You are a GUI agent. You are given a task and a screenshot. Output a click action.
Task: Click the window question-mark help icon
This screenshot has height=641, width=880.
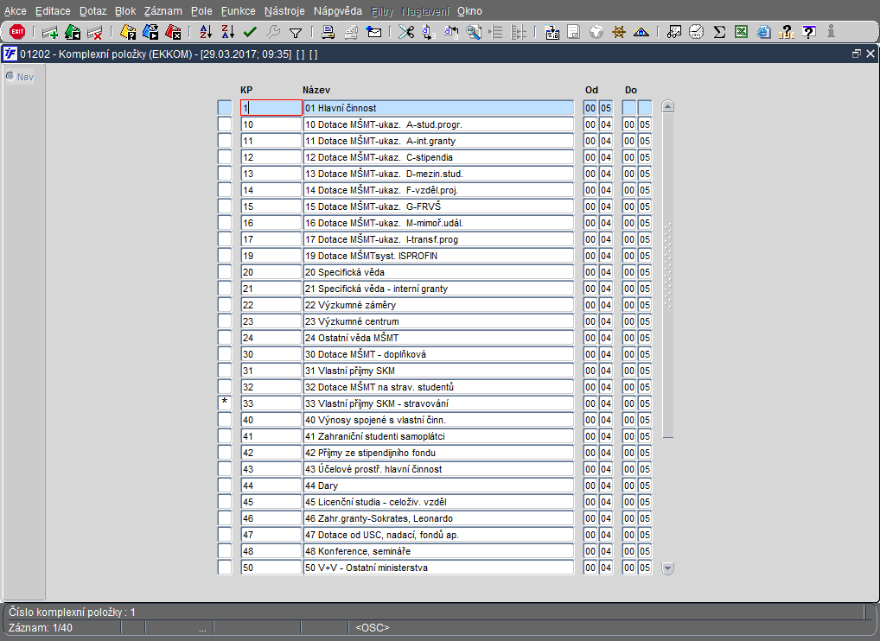click(809, 33)
